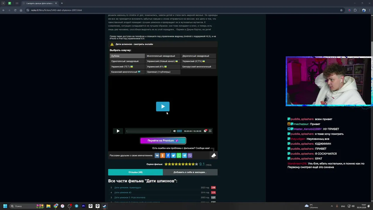Image resolution: width=373 pixels, height=210 pixels.
Task: Click the 3.96 rating badge for Армагеддон
Action: 213,188
